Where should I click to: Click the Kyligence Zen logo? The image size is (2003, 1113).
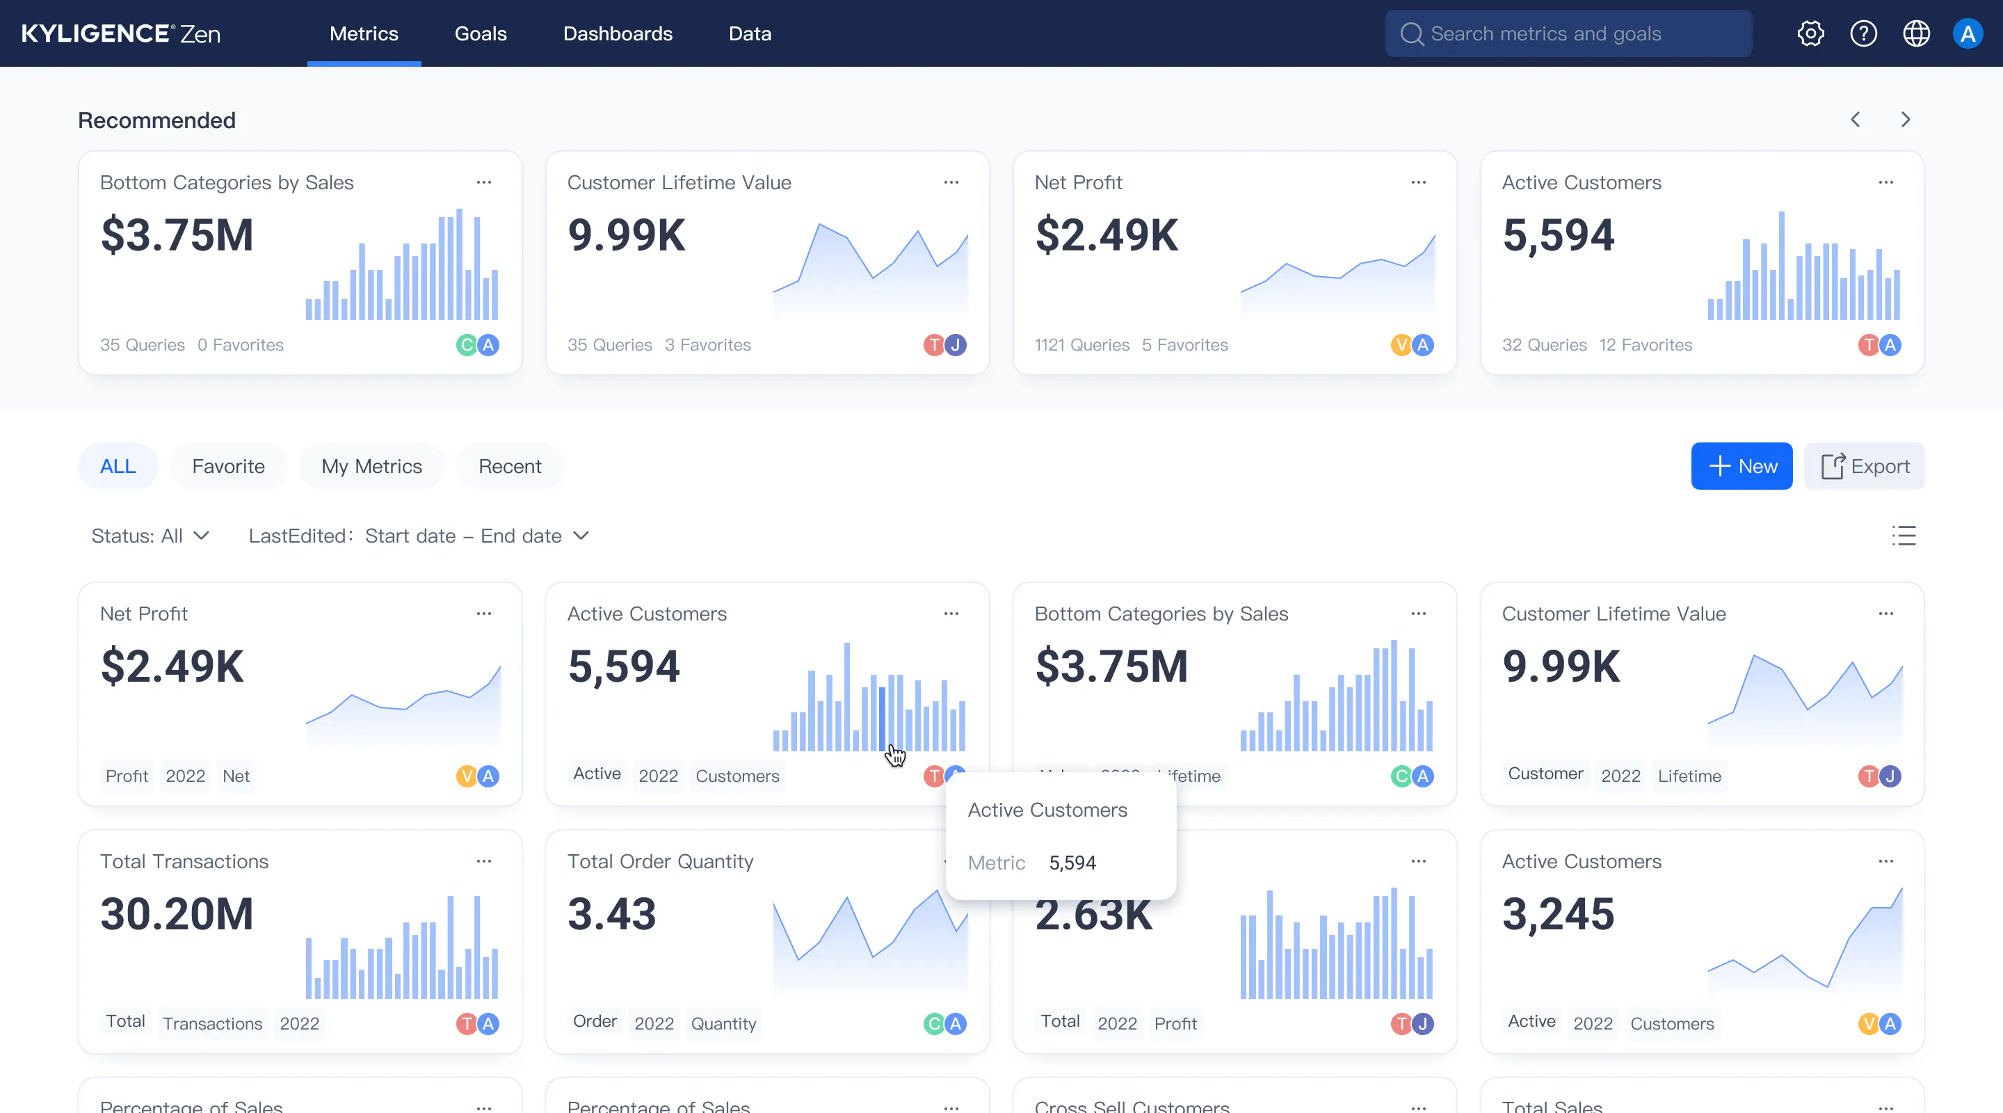(x=121, y=33)
